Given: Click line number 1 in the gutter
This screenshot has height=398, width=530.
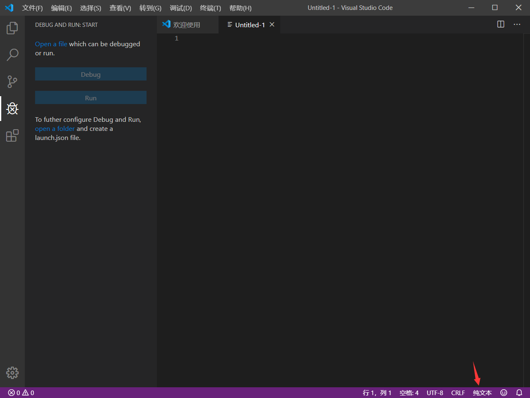Looking at the screenshot, I should [x=177, y=38].
